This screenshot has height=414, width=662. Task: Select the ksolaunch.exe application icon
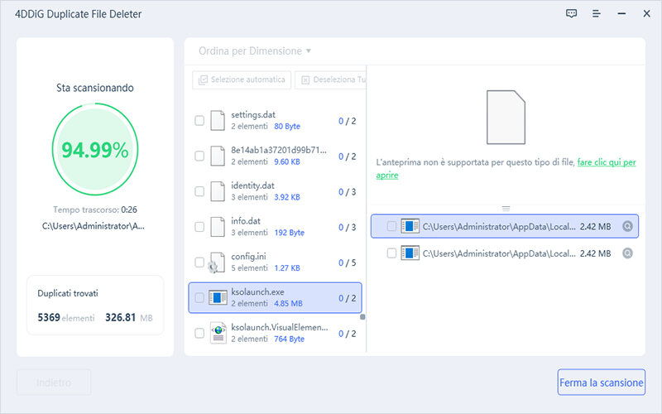click(x=218, y=298)
